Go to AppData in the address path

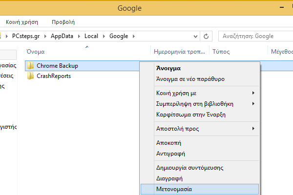[62, 36]
